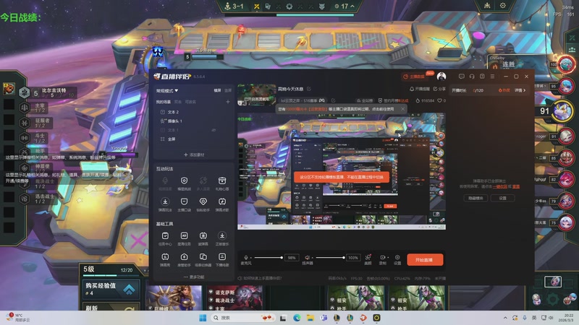Open the 美颜 beauty filter icon
This screenshot has height=325, width=579.
pos(368,258)
